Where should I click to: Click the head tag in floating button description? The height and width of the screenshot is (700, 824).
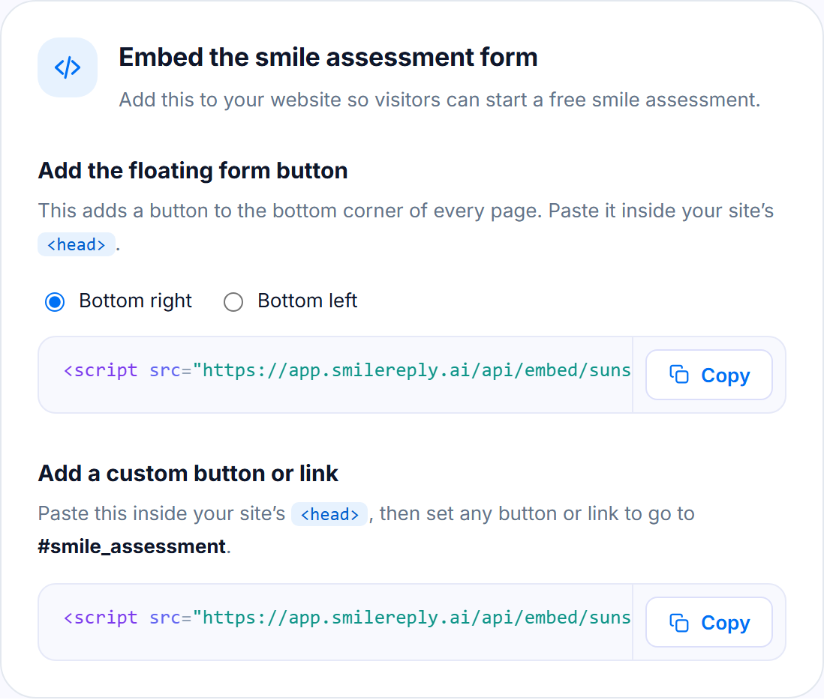point(77,244)
